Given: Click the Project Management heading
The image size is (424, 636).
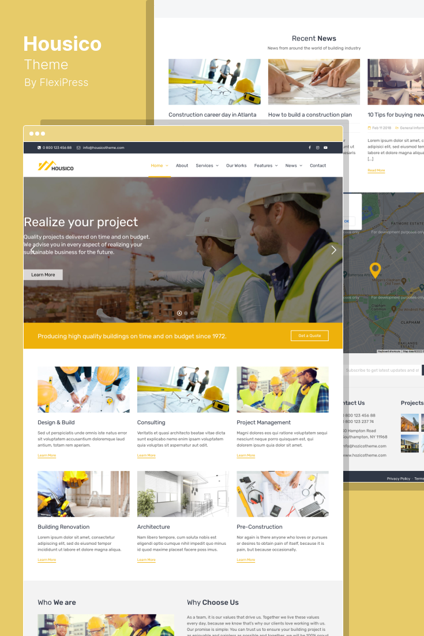Looking at the screenshot, I should (x=264, y=422).
